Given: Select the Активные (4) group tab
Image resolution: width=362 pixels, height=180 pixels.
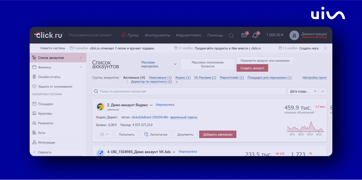Looking at the screenshot, I should click(x=134, y=78).
